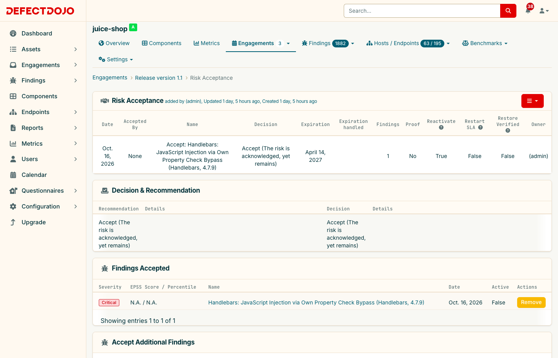
Task: Click the Calendar icon in sidebar
Action: [13, 175]
